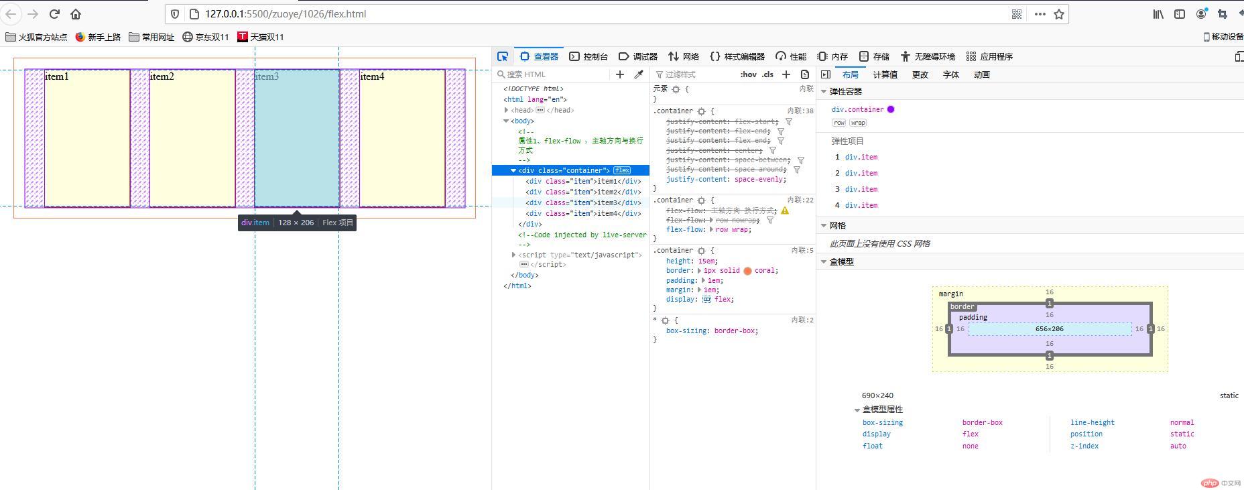Filter rules containing justify-content space-between

(x=801, y=160)
